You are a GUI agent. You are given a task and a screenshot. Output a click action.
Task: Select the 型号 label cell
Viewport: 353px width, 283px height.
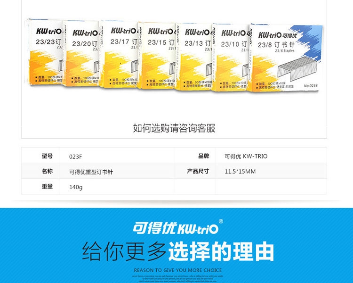pos(40,155)
